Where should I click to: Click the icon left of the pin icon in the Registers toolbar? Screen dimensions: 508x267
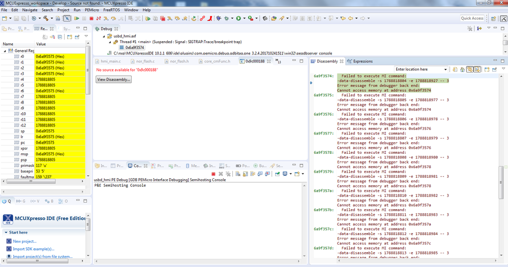click(x=70, y=37)
